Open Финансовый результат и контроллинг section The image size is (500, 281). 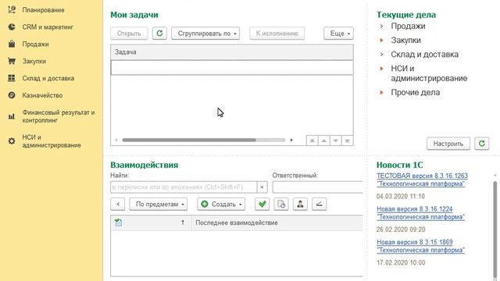pyautogui.click(x=59, y=116)
